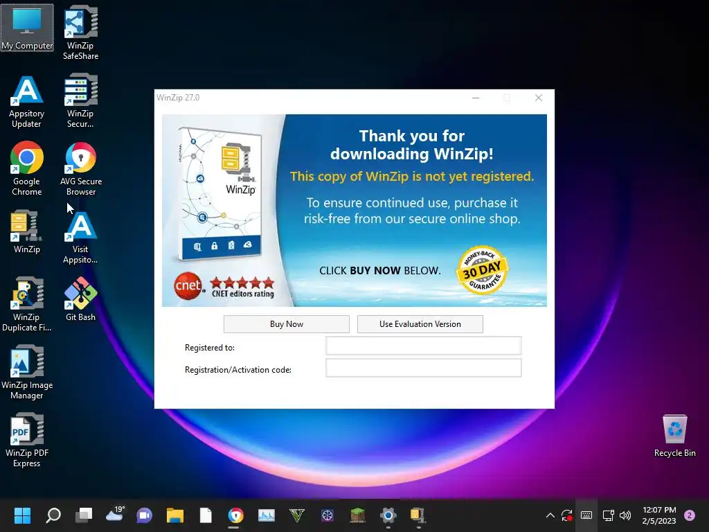
Task: Click Use Evaluation Version button
Action: (420, 324)
